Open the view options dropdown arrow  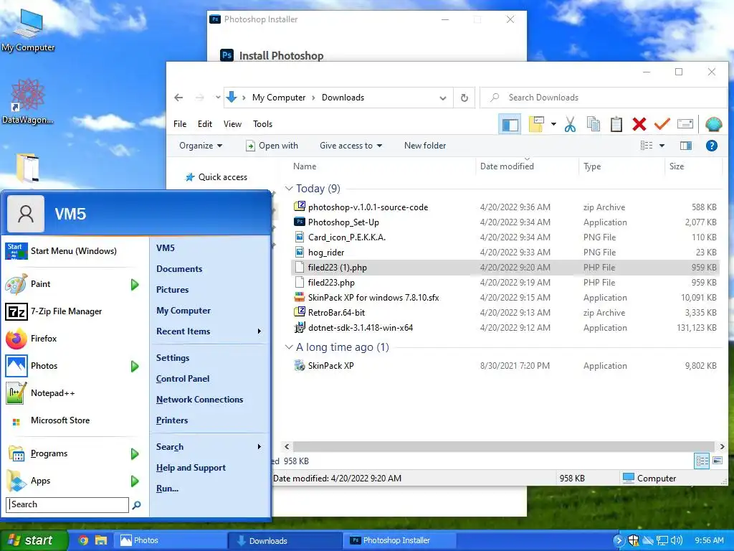(662, 146)
